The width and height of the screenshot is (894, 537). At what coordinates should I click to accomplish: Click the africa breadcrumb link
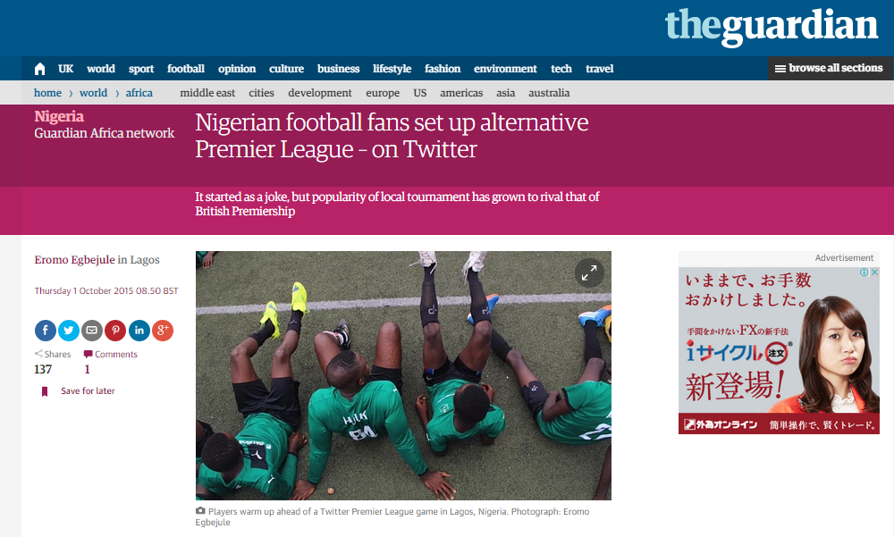coord(139,93)
